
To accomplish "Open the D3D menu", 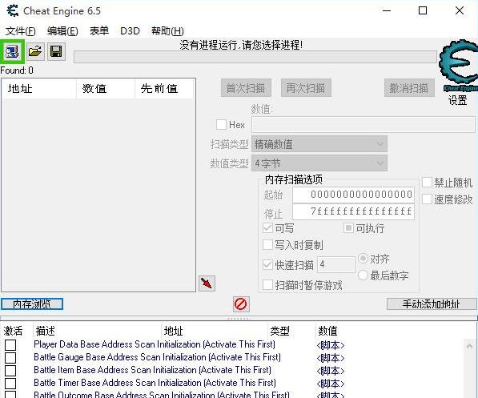I will (x=130, y=30).
